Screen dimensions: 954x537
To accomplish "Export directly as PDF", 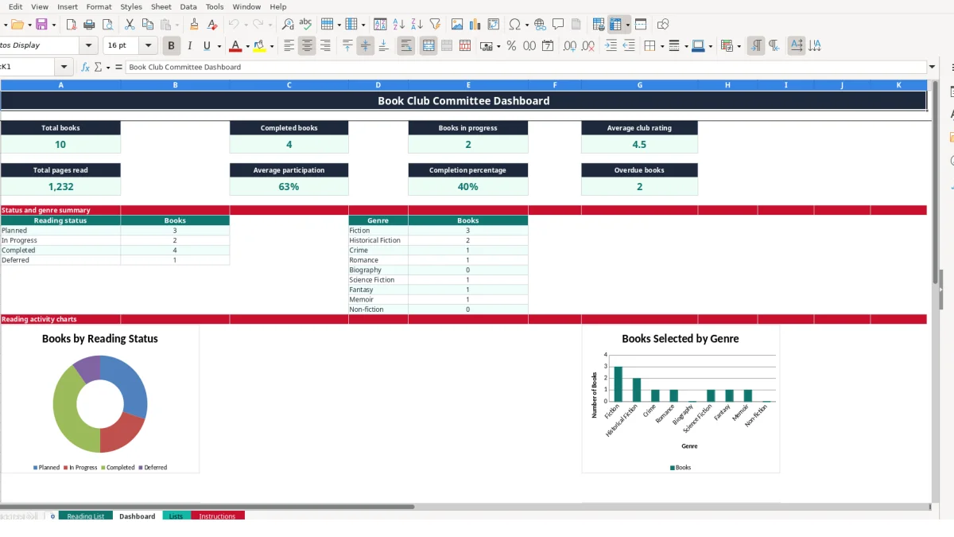I will [x=72, y=25].
